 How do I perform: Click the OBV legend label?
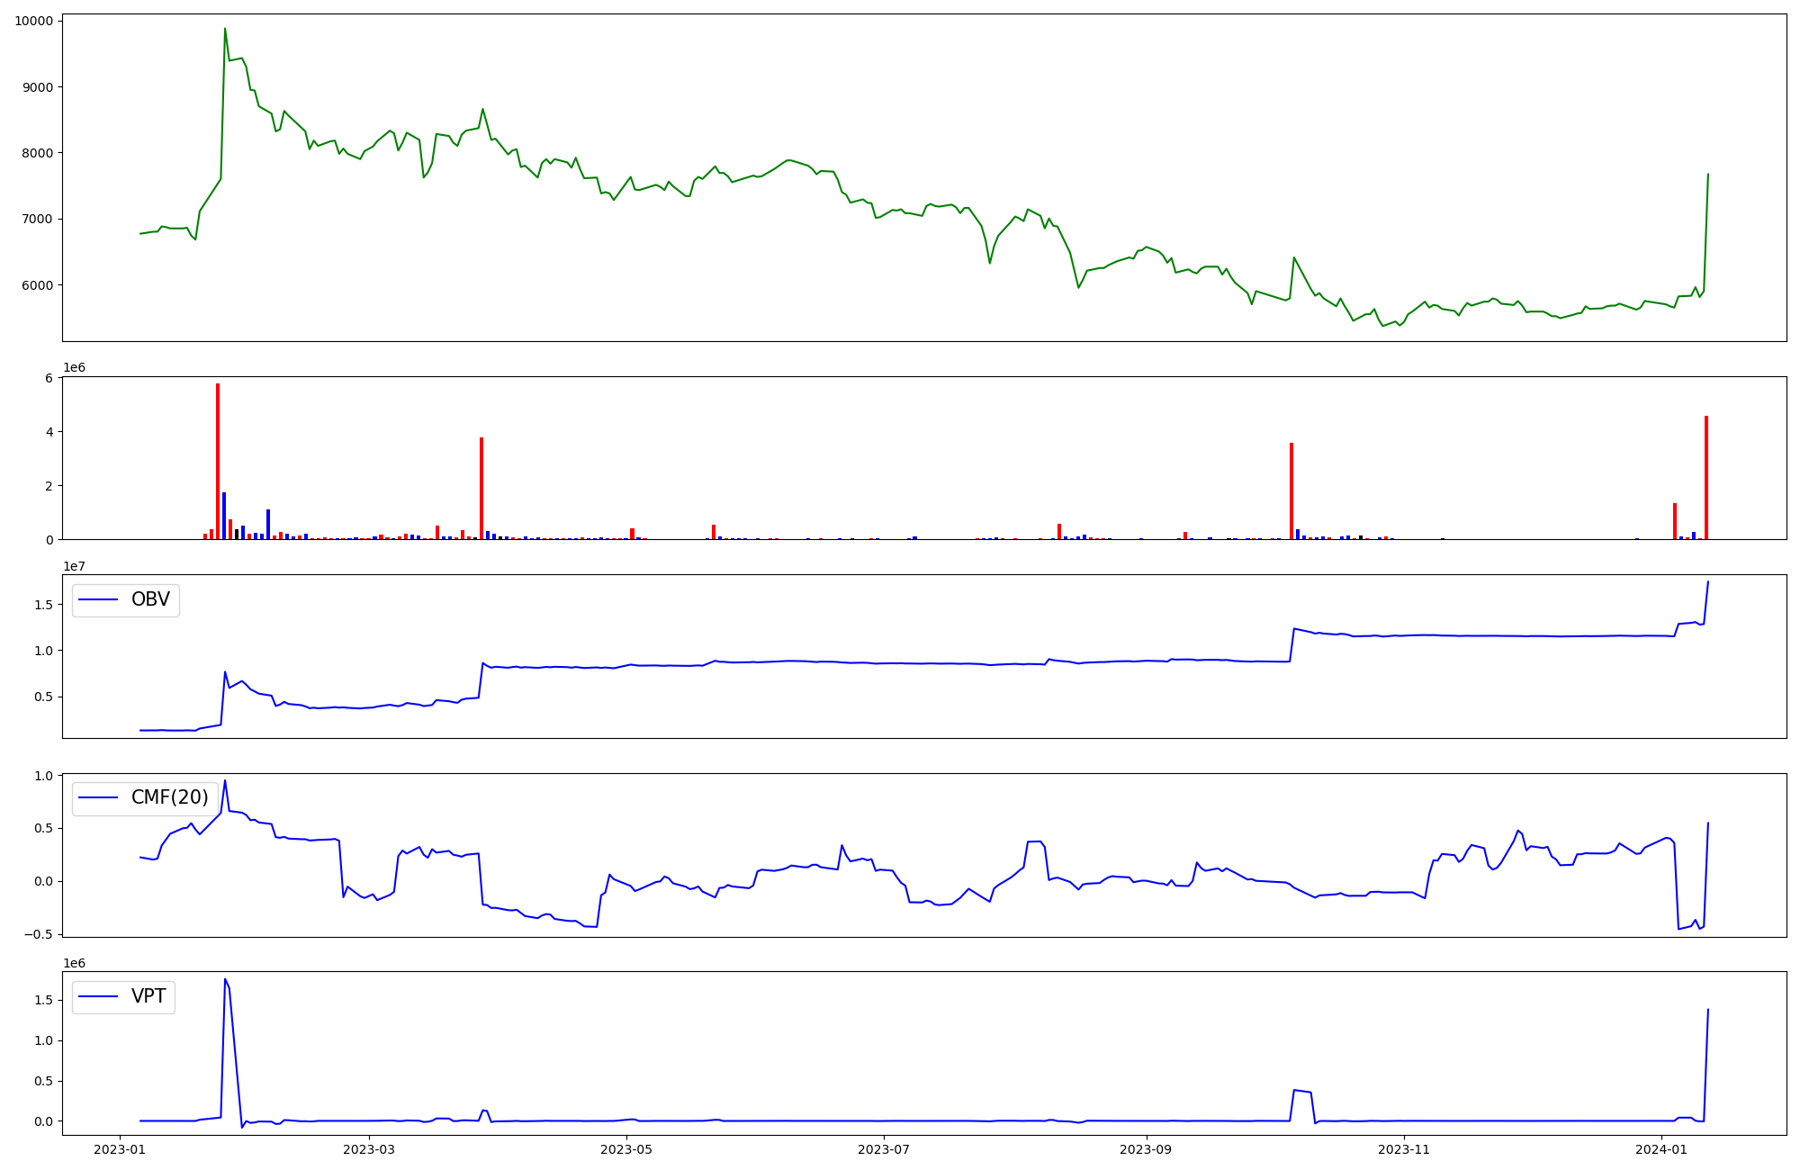(x=150, y=599)
